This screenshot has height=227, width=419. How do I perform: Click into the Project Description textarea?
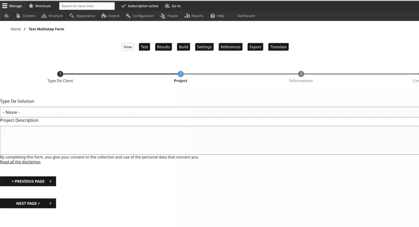(x=209, y=140)
